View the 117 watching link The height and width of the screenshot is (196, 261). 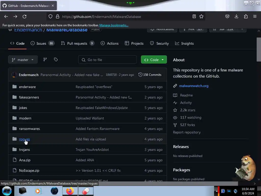click(191, 117)
